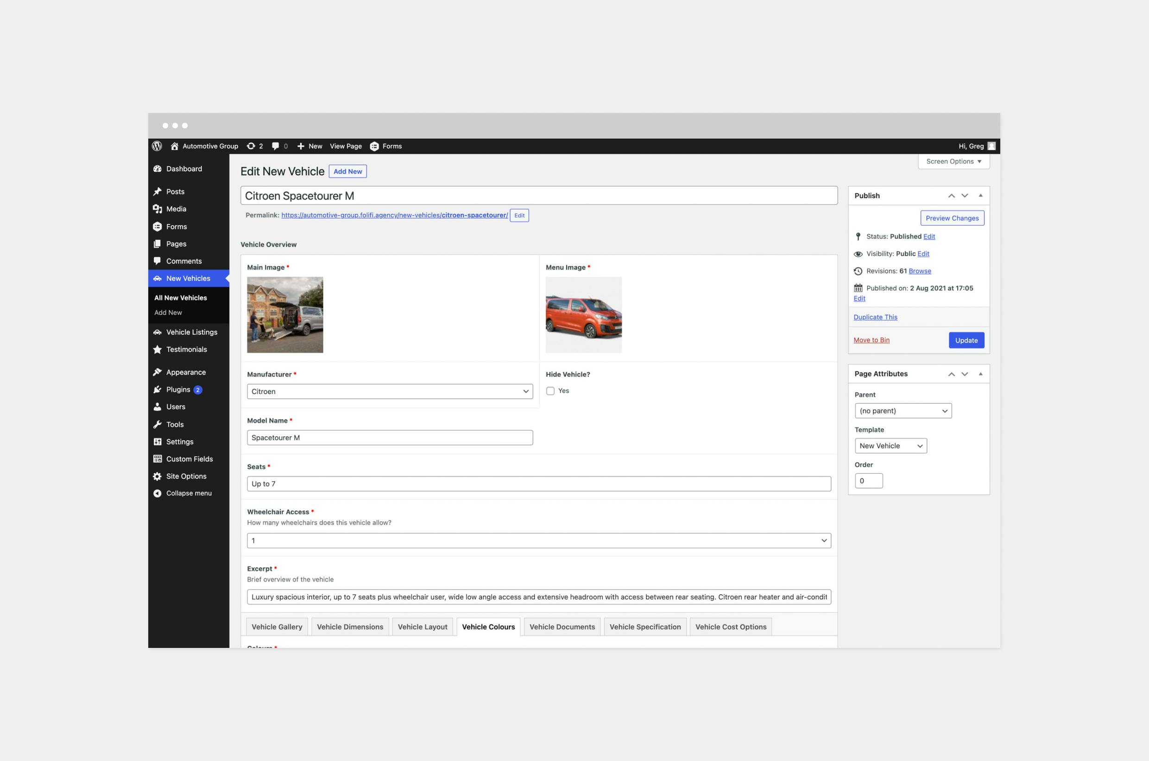The height and width of the screenshot is (761, 1149).
Task: Select the Vehicle Colours tab
Action: (488, 627)
